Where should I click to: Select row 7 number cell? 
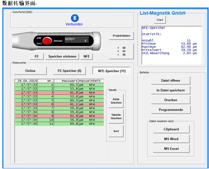point(46,108)
